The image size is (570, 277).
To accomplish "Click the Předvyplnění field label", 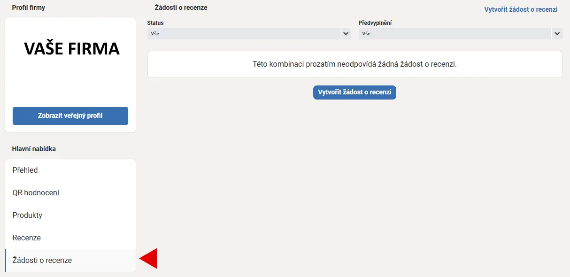I will [375, 23].
